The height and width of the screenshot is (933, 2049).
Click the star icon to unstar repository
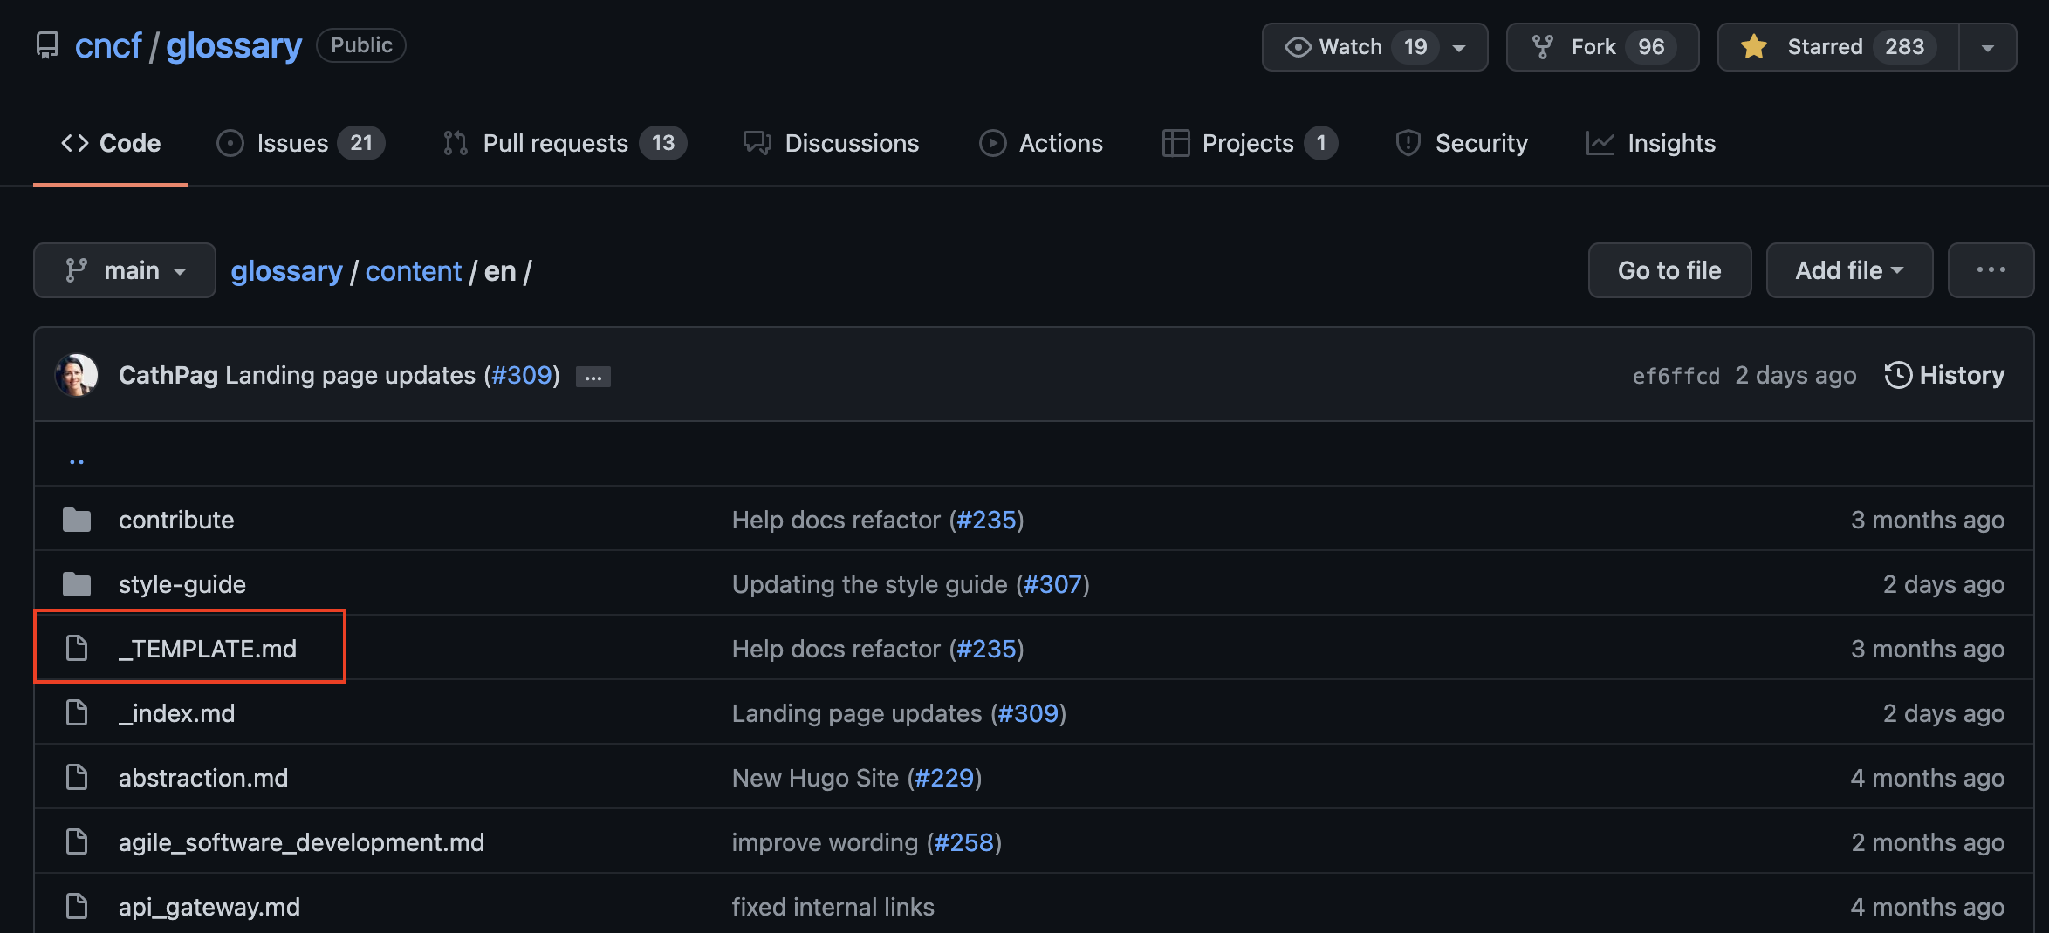1753,47
